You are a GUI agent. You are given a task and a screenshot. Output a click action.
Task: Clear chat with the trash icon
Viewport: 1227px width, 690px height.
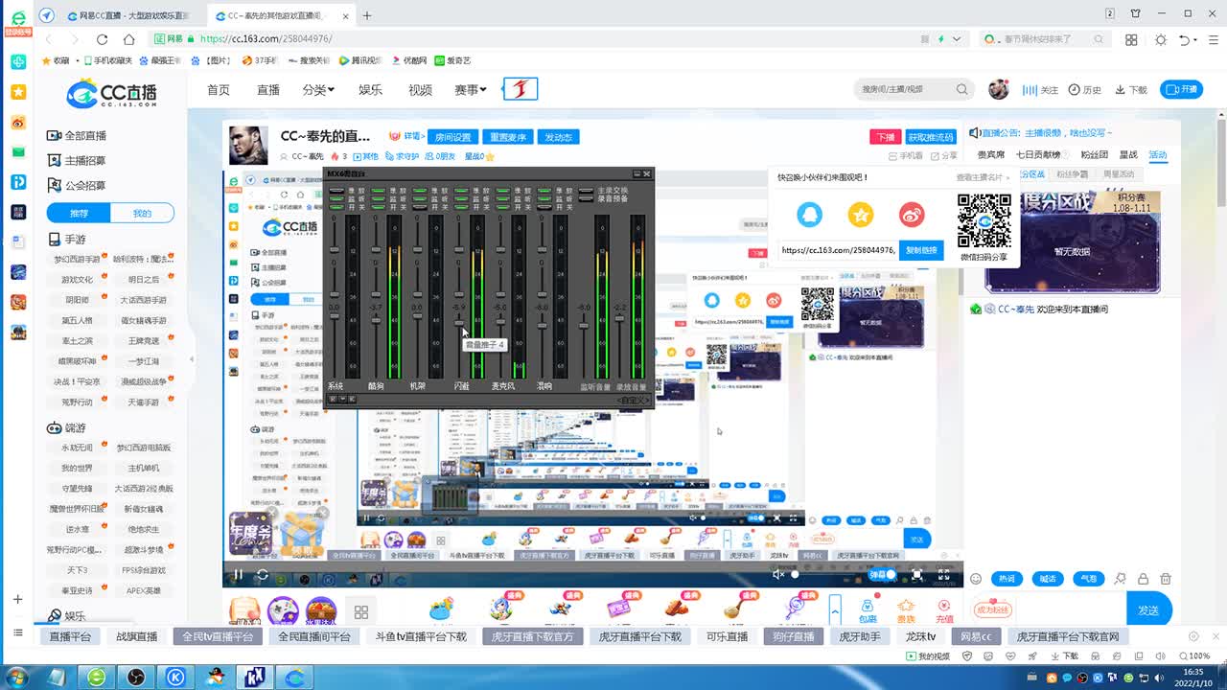coord(1166,579)
